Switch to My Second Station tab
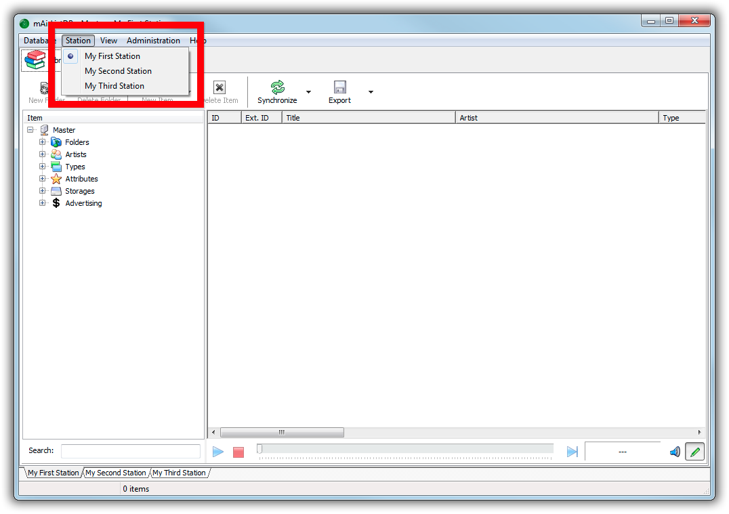Viewport: 729px width, 514px height. 116,473
